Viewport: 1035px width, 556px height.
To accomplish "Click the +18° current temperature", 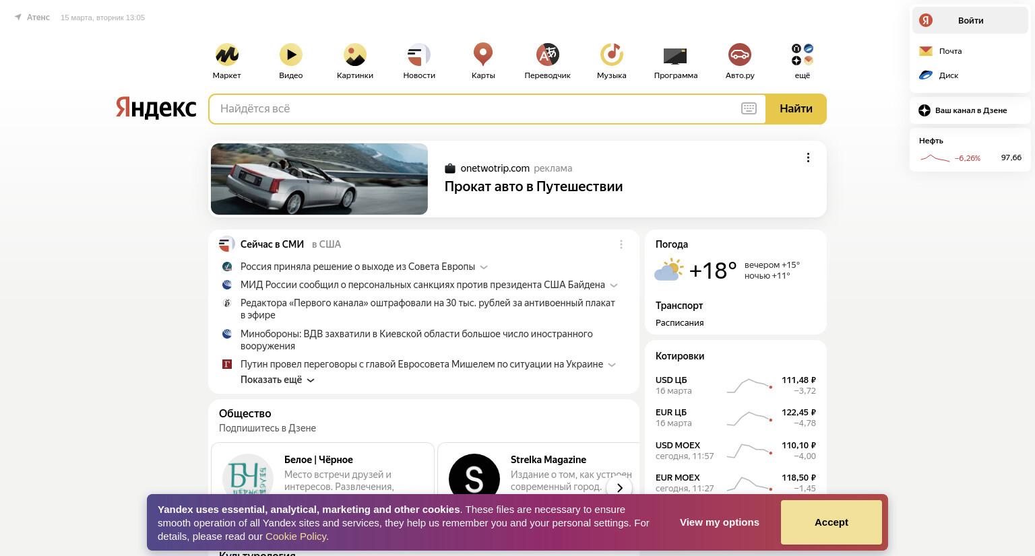I will tap(713, 270).
